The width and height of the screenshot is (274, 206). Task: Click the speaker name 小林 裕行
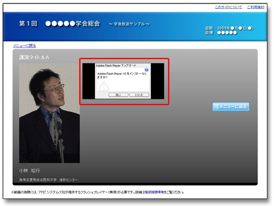[x=30, y=170]
